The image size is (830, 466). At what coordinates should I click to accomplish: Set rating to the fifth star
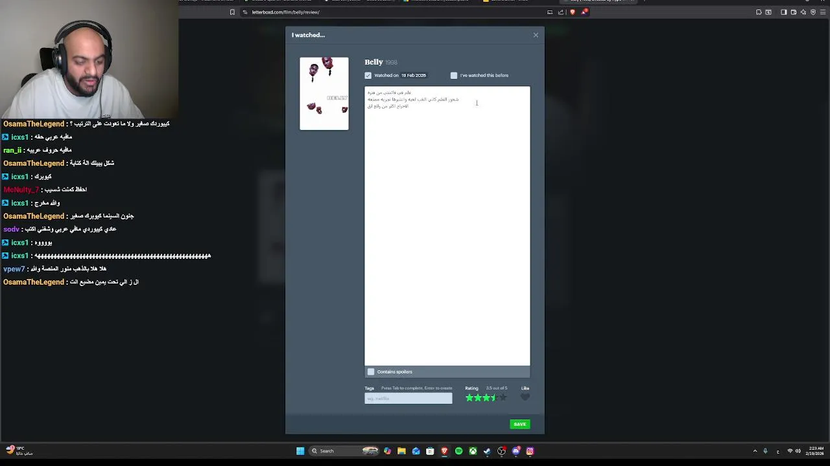click(x=503, y=397)
